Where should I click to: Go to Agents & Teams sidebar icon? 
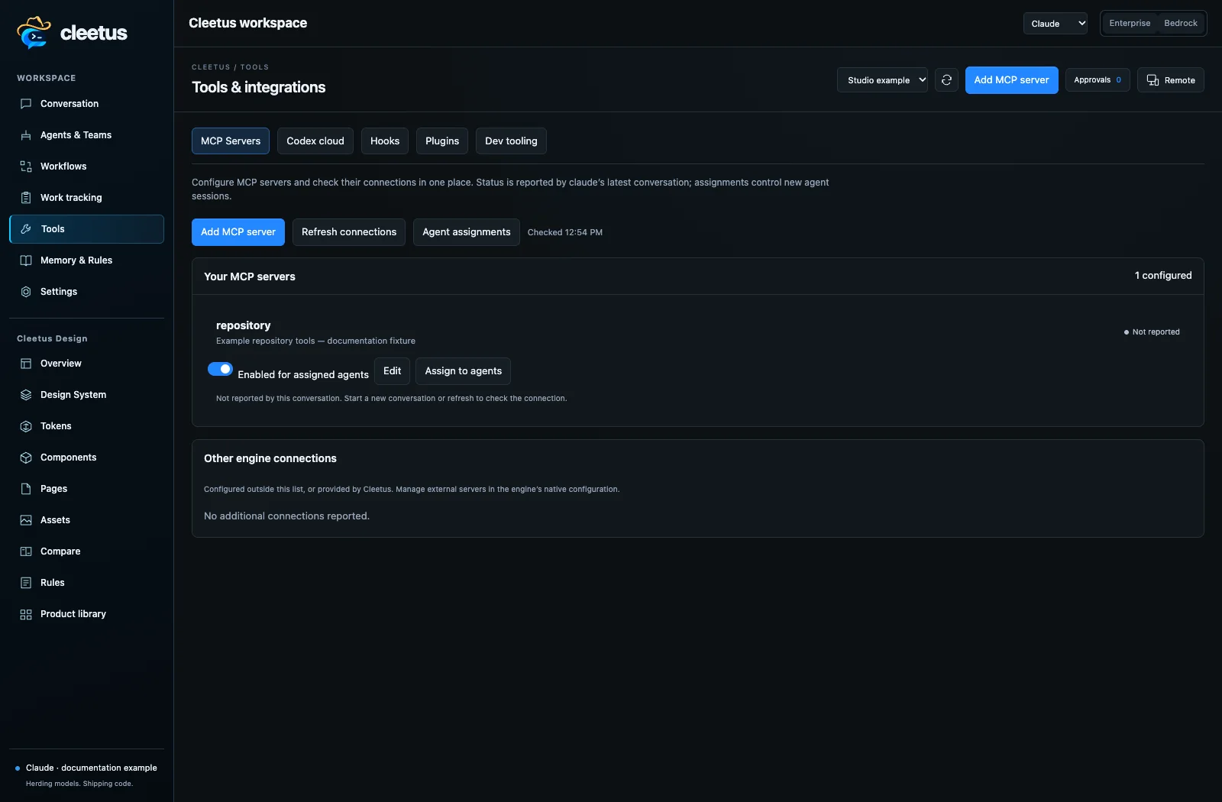pos(26,135)
